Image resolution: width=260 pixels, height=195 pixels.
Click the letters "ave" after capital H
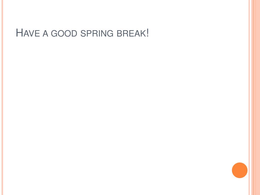(32, 34)
